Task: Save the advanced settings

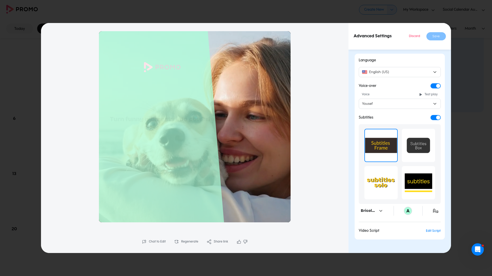Action: (x=436, y=36)
